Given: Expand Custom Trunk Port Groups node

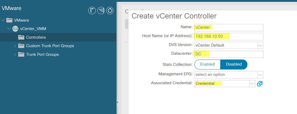Looking at the screenshot, I should (x=15, y=46).
